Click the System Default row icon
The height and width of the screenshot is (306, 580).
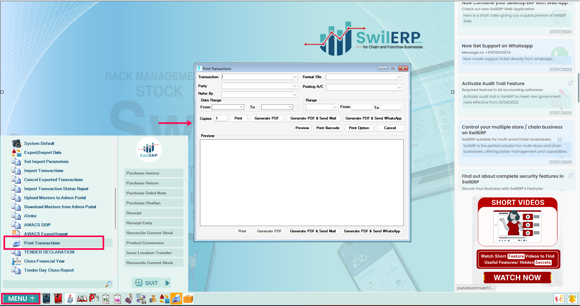[16, 143]
